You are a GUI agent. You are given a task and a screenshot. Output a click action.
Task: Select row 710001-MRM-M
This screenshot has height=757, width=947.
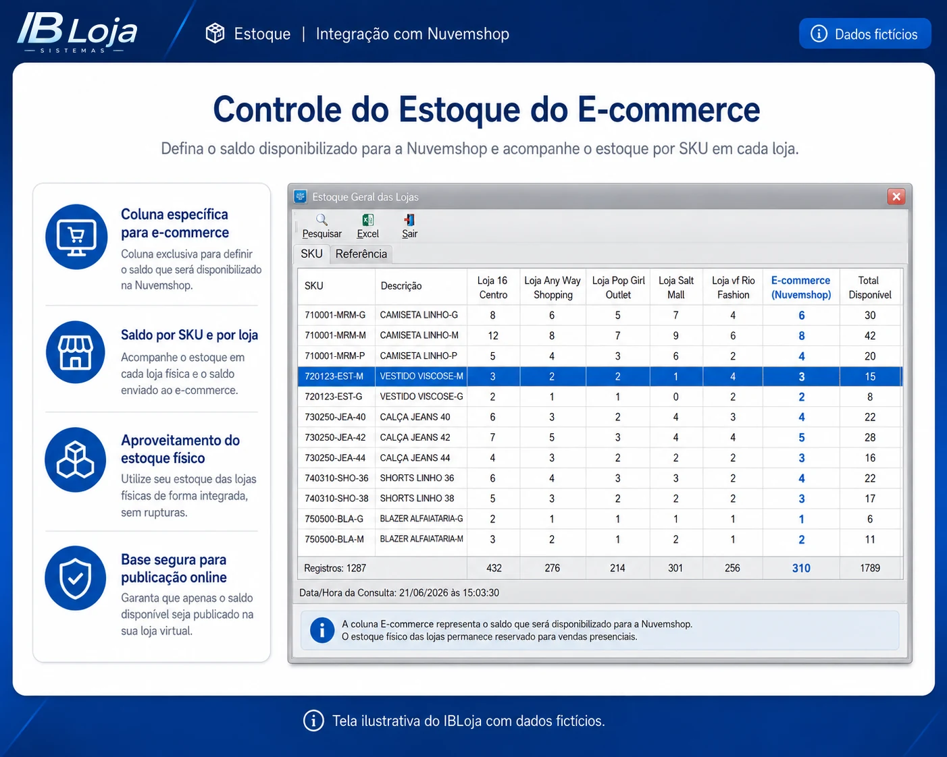pos(600,335)
